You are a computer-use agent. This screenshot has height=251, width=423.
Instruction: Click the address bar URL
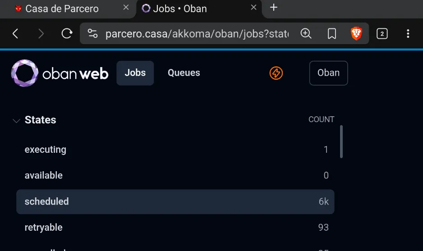click(x=197, y=34)
